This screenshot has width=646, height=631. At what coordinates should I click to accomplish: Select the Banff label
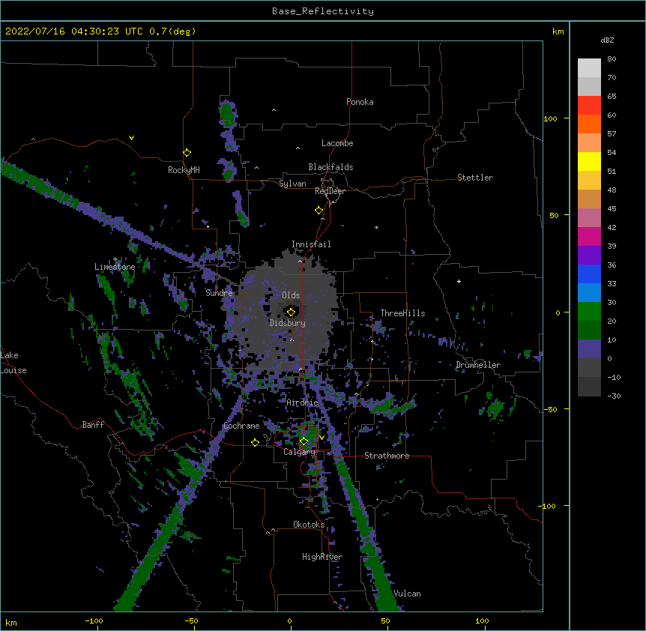coord(93,425)
